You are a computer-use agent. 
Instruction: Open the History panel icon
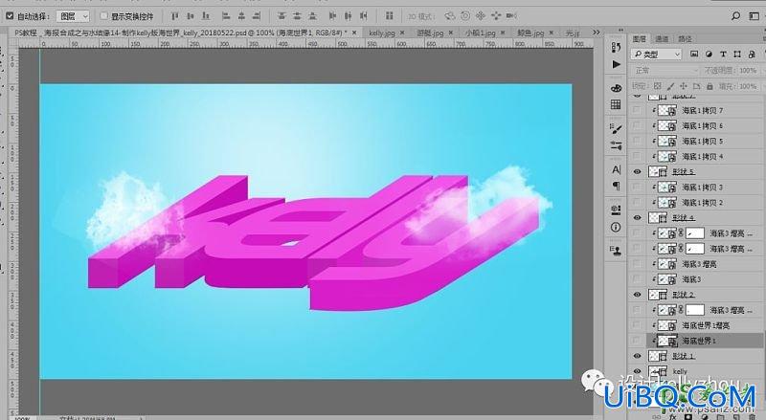[x=616, y=47]
